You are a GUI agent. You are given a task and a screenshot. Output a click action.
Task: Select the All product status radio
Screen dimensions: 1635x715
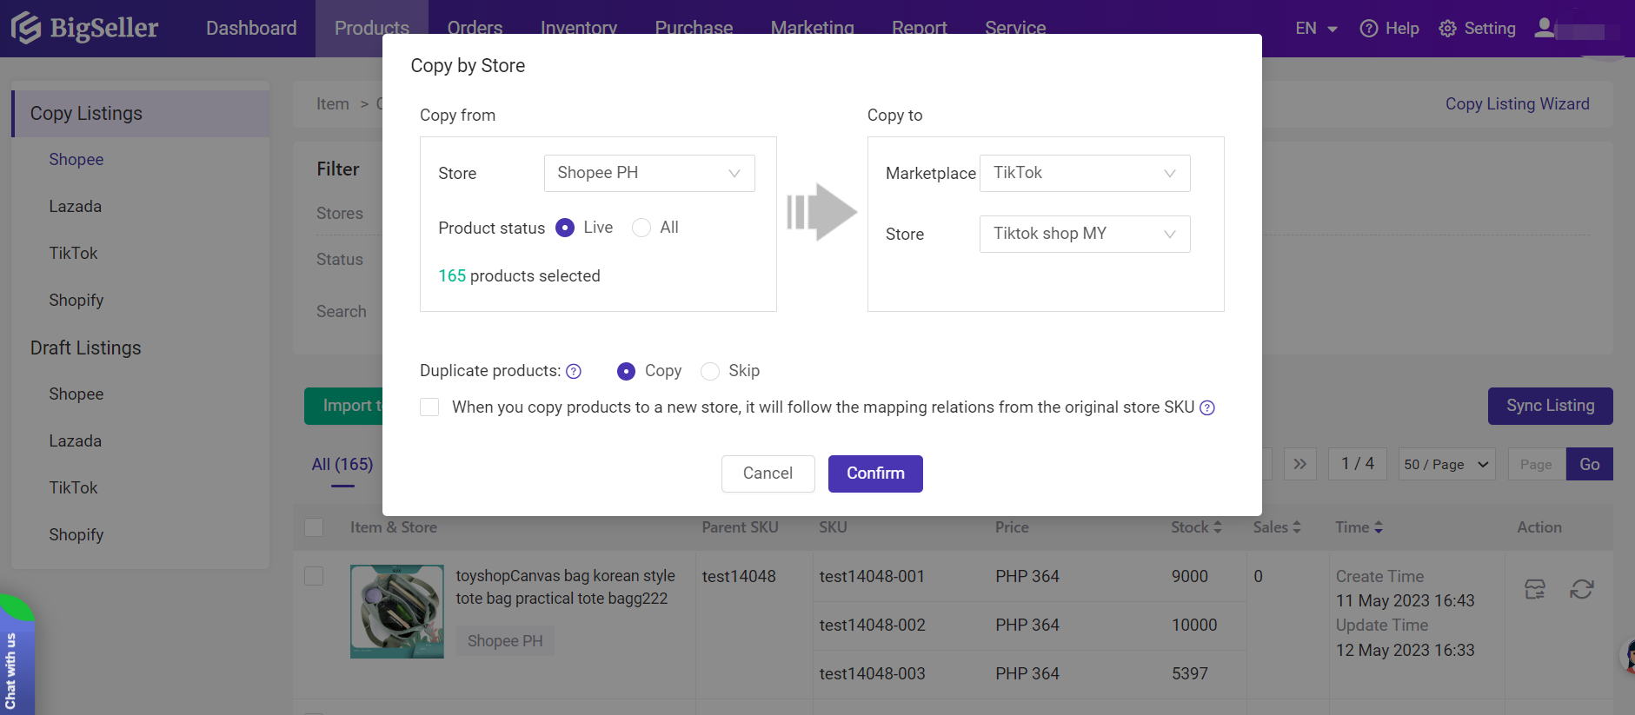[x=641, y=228]
